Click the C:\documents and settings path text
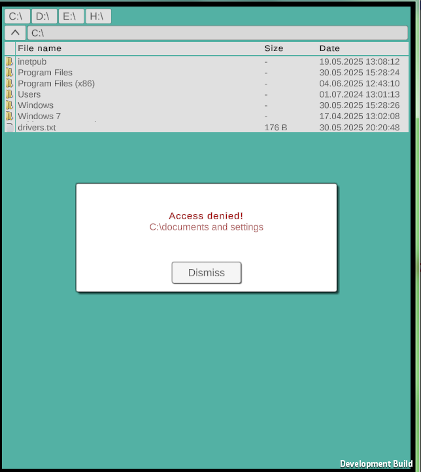 click(x=207, y=227)
